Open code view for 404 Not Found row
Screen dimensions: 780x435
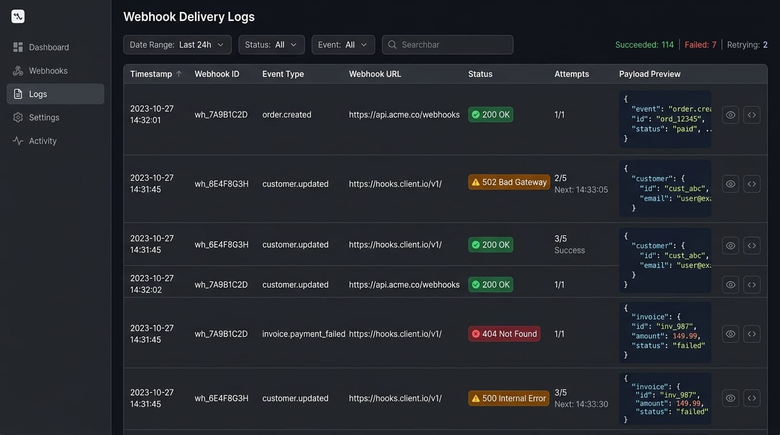pos(752,334)
